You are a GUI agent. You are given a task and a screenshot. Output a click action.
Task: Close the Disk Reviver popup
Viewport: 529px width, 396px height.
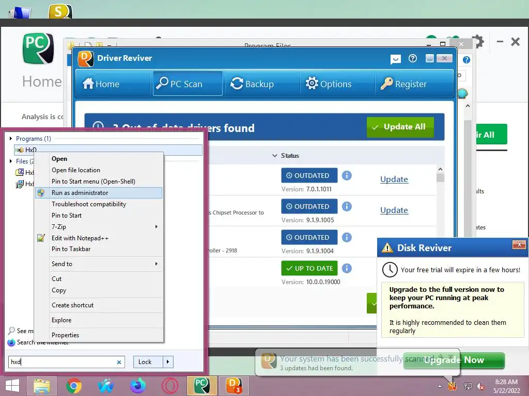point(519,244)
